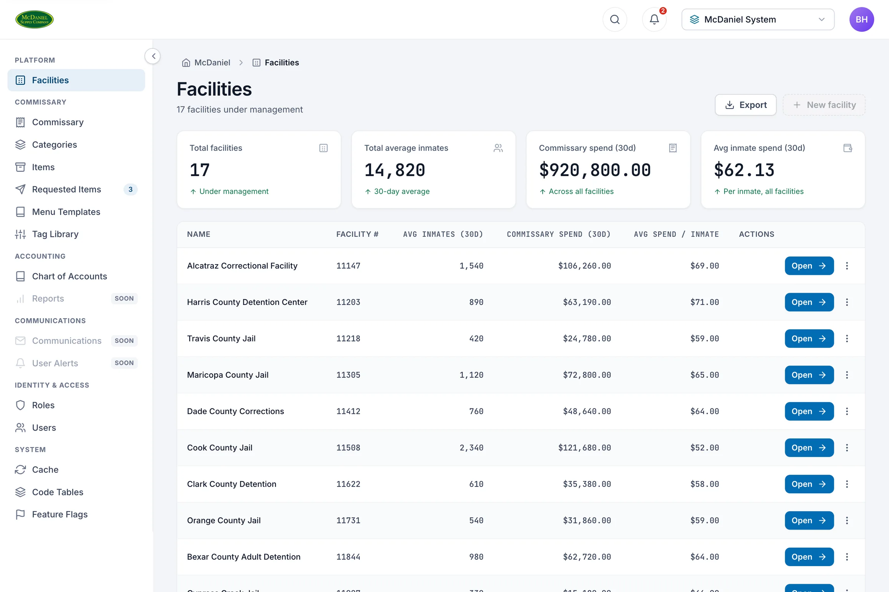Click the Name column header
889x592 pixels.
click(199, 234)
